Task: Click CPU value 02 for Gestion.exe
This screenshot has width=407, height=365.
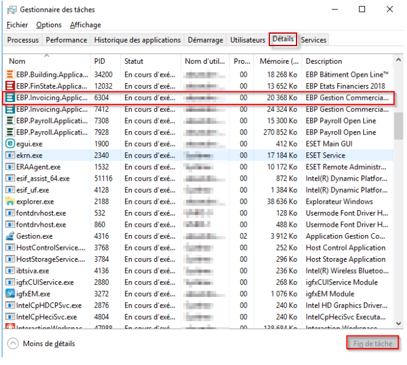Action: point(243,236)
